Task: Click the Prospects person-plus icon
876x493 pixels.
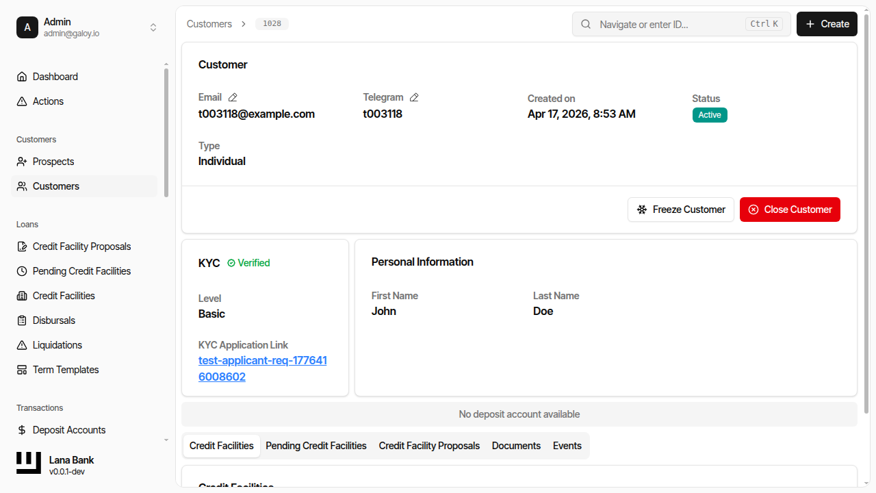Action: click(x=22, y=162)
